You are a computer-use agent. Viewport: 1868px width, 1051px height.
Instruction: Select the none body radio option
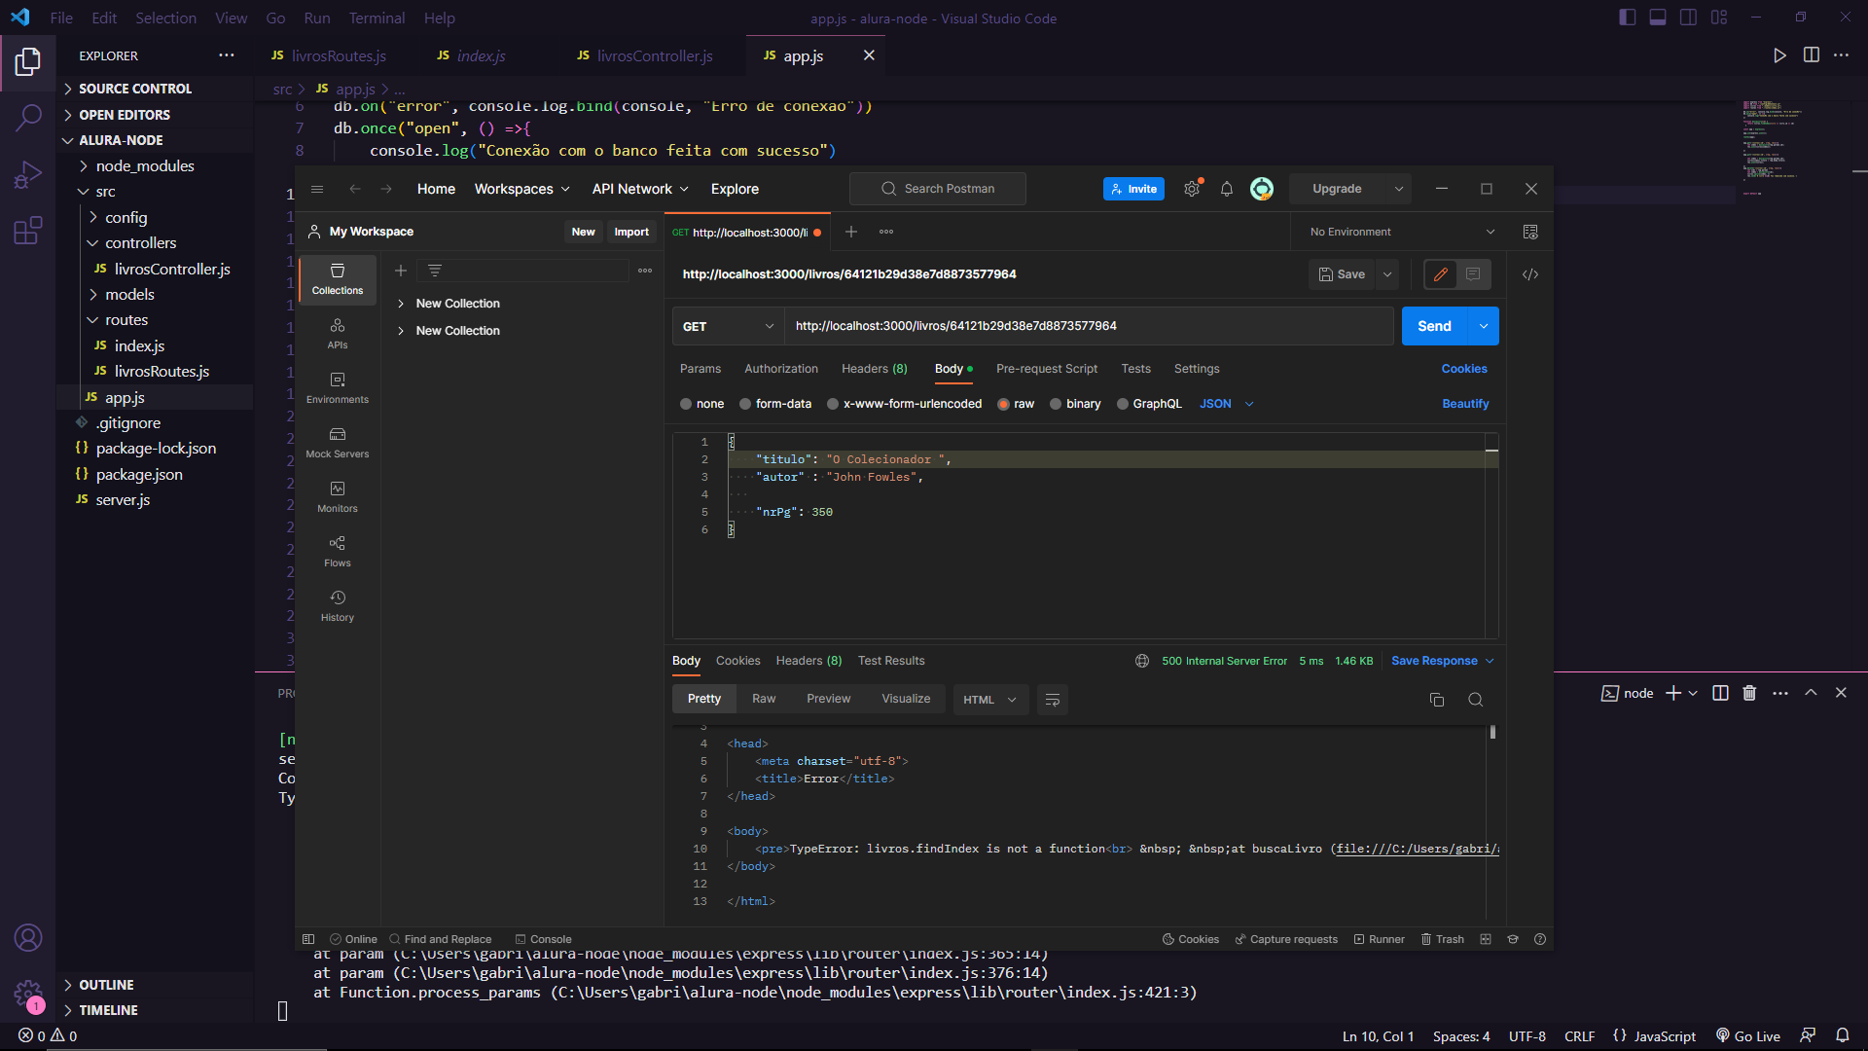tap(686, 404)
